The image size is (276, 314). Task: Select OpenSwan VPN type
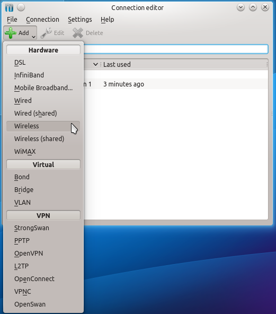coord(43,304)
